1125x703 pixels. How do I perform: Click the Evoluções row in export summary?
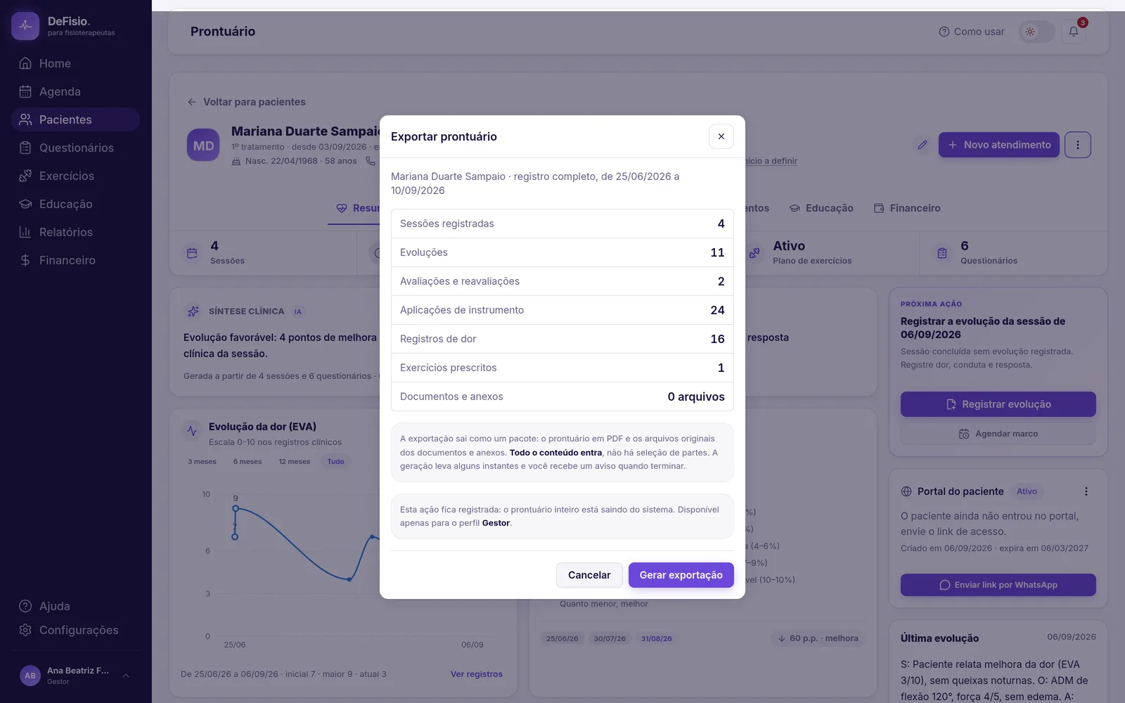point(562,252)
